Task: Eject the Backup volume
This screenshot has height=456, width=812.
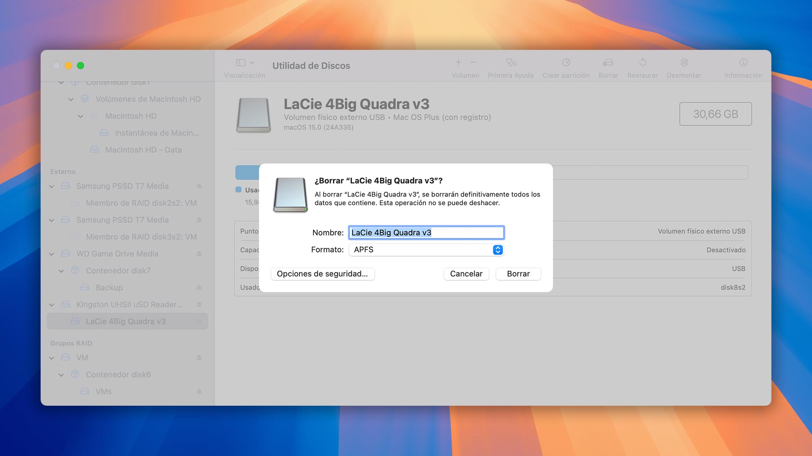Action: pyautogui.click(x=199, y=287)
